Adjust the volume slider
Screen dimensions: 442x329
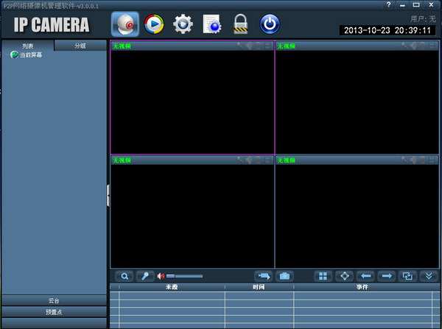(x=184, y=276)
